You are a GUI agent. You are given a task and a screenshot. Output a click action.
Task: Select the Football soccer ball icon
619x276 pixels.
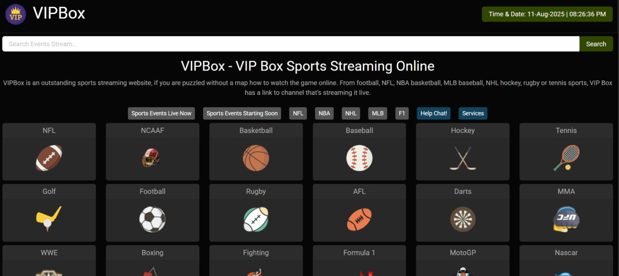(152, 219)
